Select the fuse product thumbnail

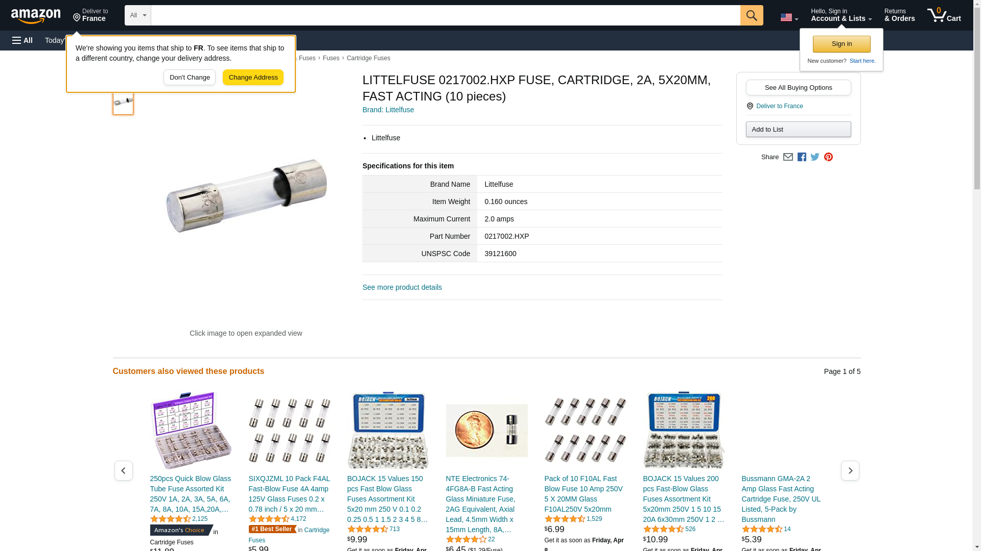pos(123,102)
